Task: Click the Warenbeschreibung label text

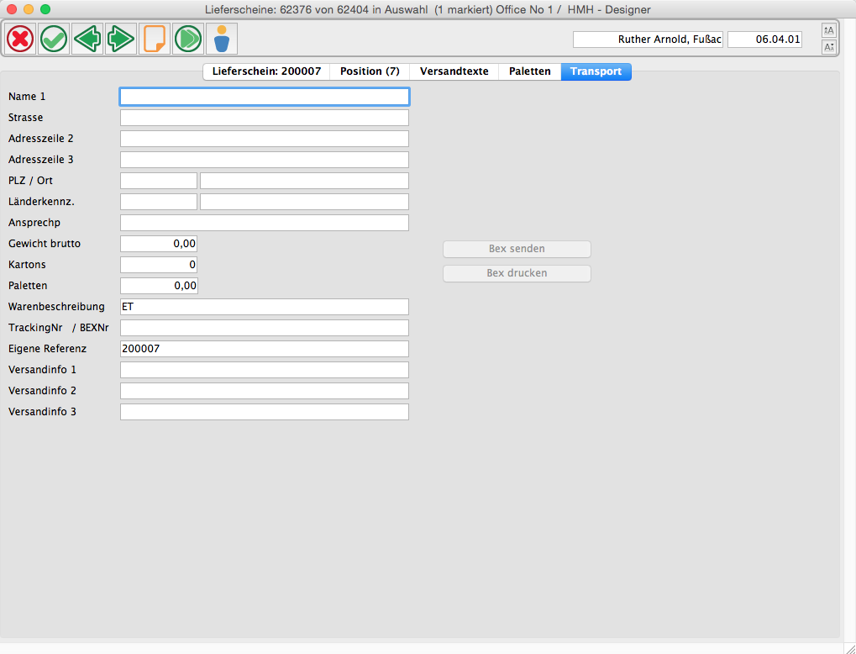Action: click(x=56, y=307)
